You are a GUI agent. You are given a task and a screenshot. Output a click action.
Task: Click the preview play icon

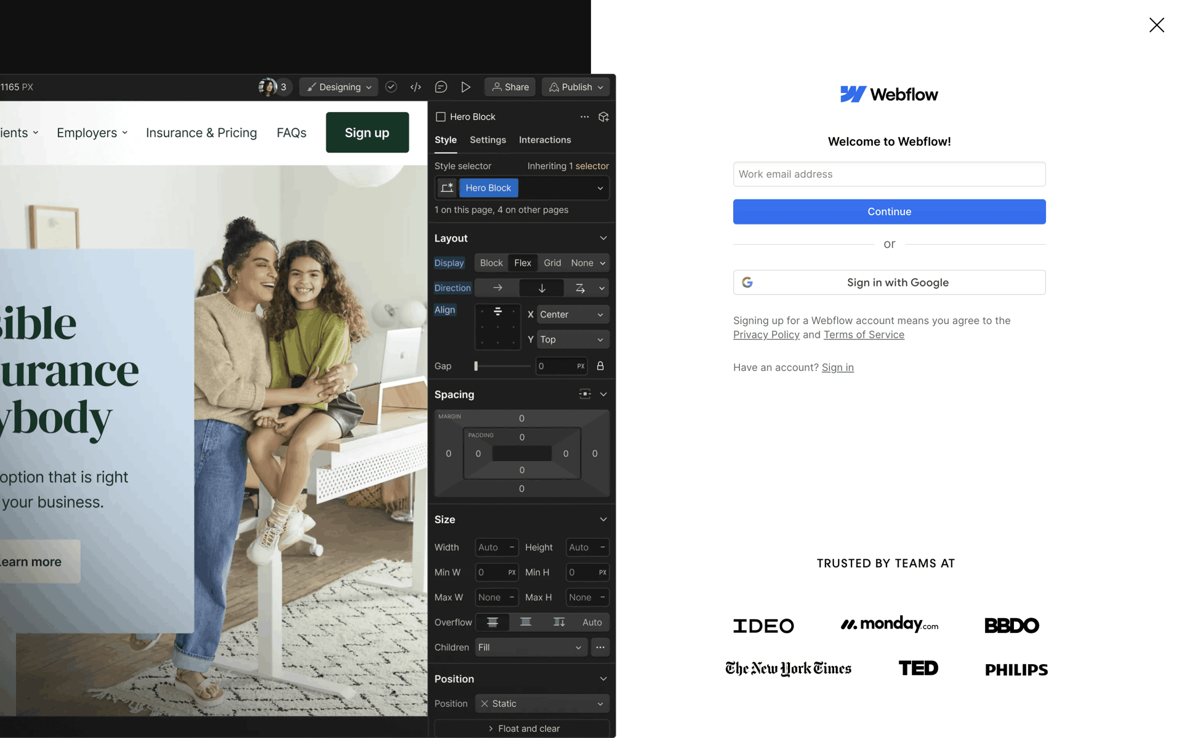pos(466,87)
